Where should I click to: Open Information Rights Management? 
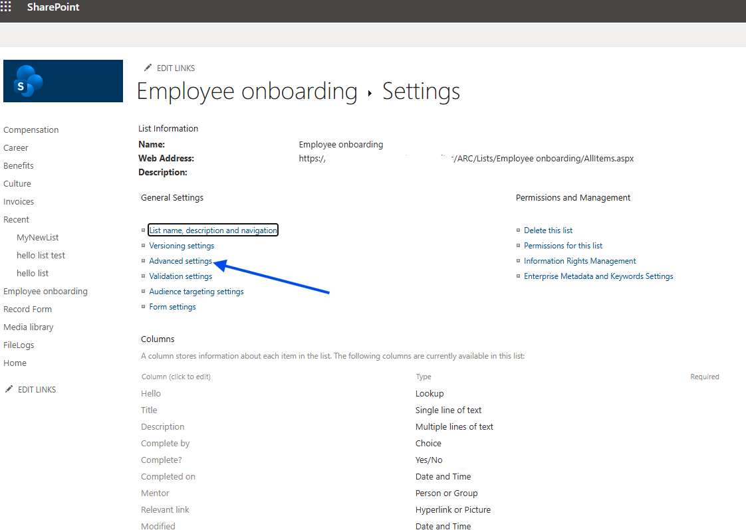pos(580,261)
